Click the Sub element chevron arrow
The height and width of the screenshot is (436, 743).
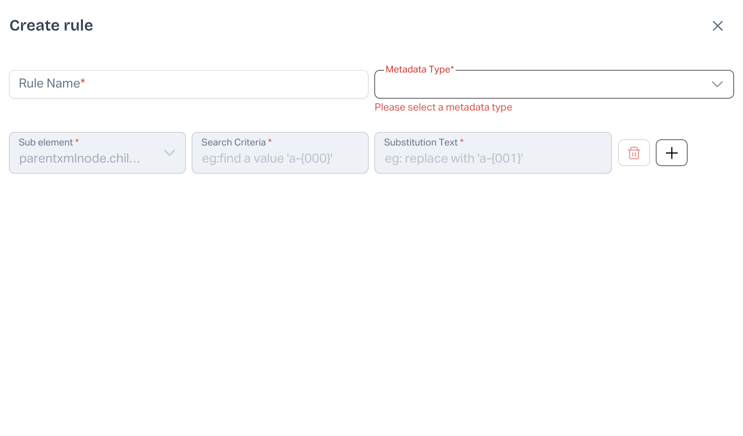coord(170,153)
